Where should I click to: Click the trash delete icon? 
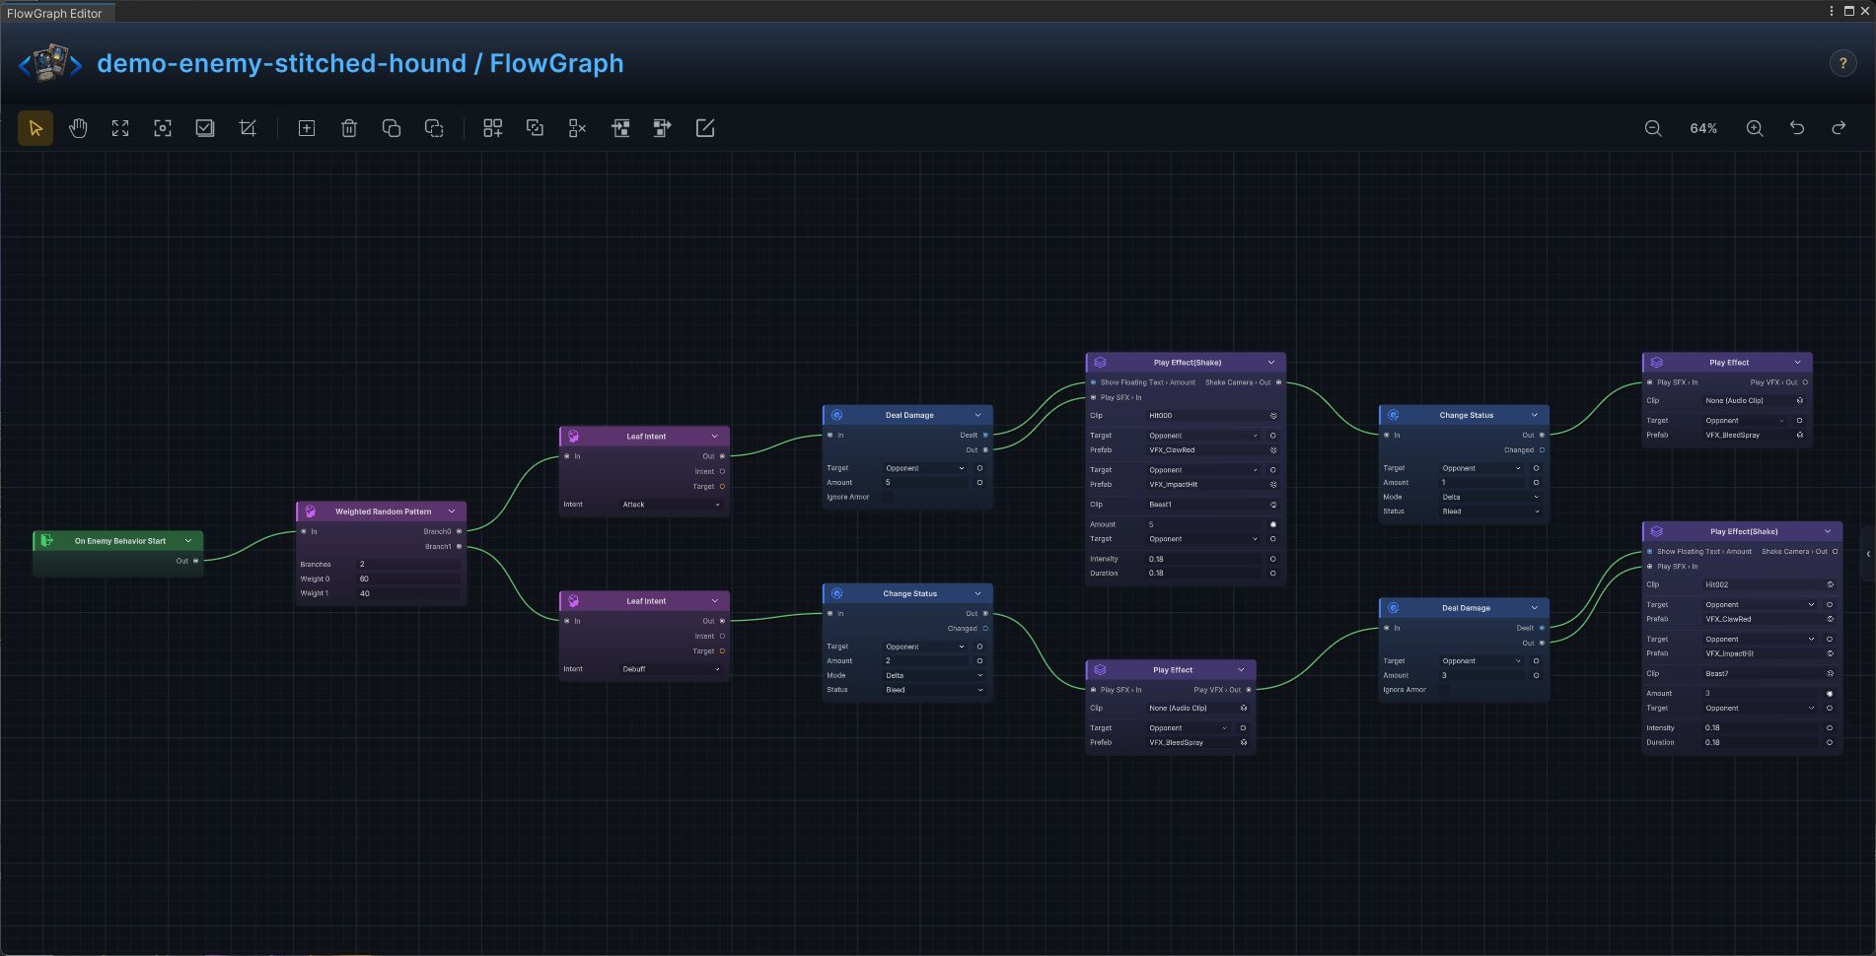click(x=349, y=128)
